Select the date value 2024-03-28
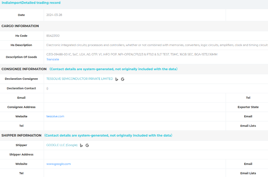Screen dimensions: 268x177 click(54, 15)
